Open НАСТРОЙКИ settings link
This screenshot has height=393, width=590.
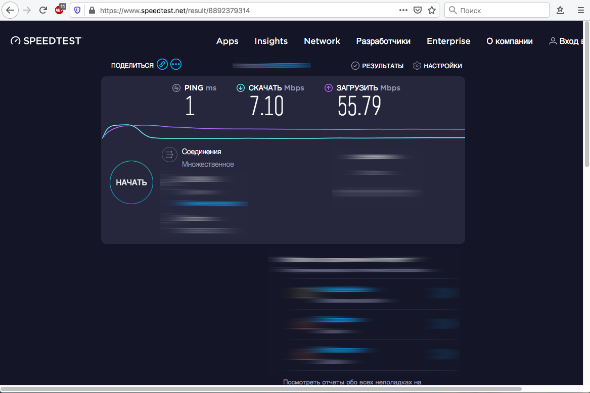437,66
